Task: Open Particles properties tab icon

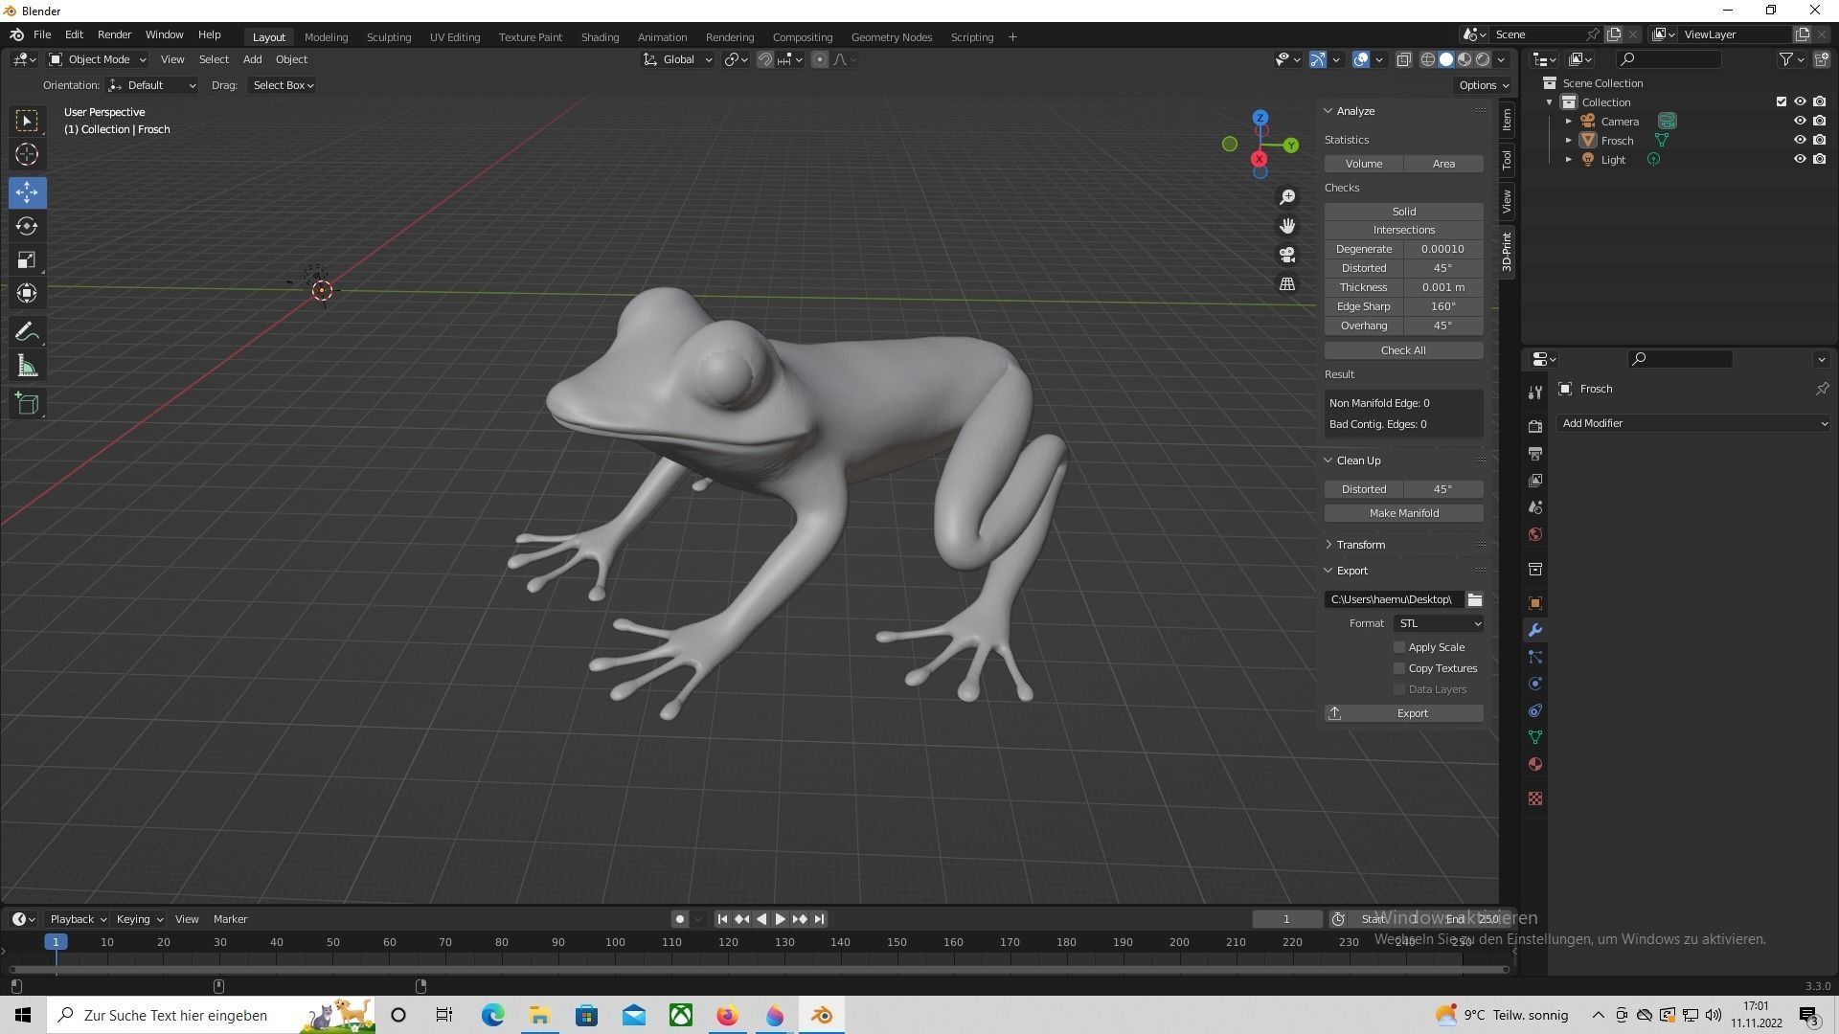Action: (1535, 658)
